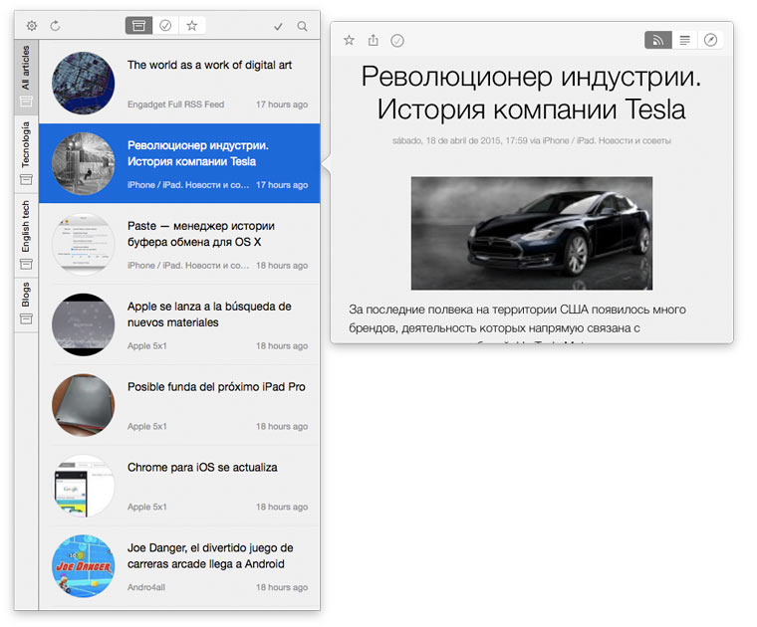This screenshot has width=757, height=627.
Task: Switch preview to RSS feed view
Action: [x=658, y=40]
